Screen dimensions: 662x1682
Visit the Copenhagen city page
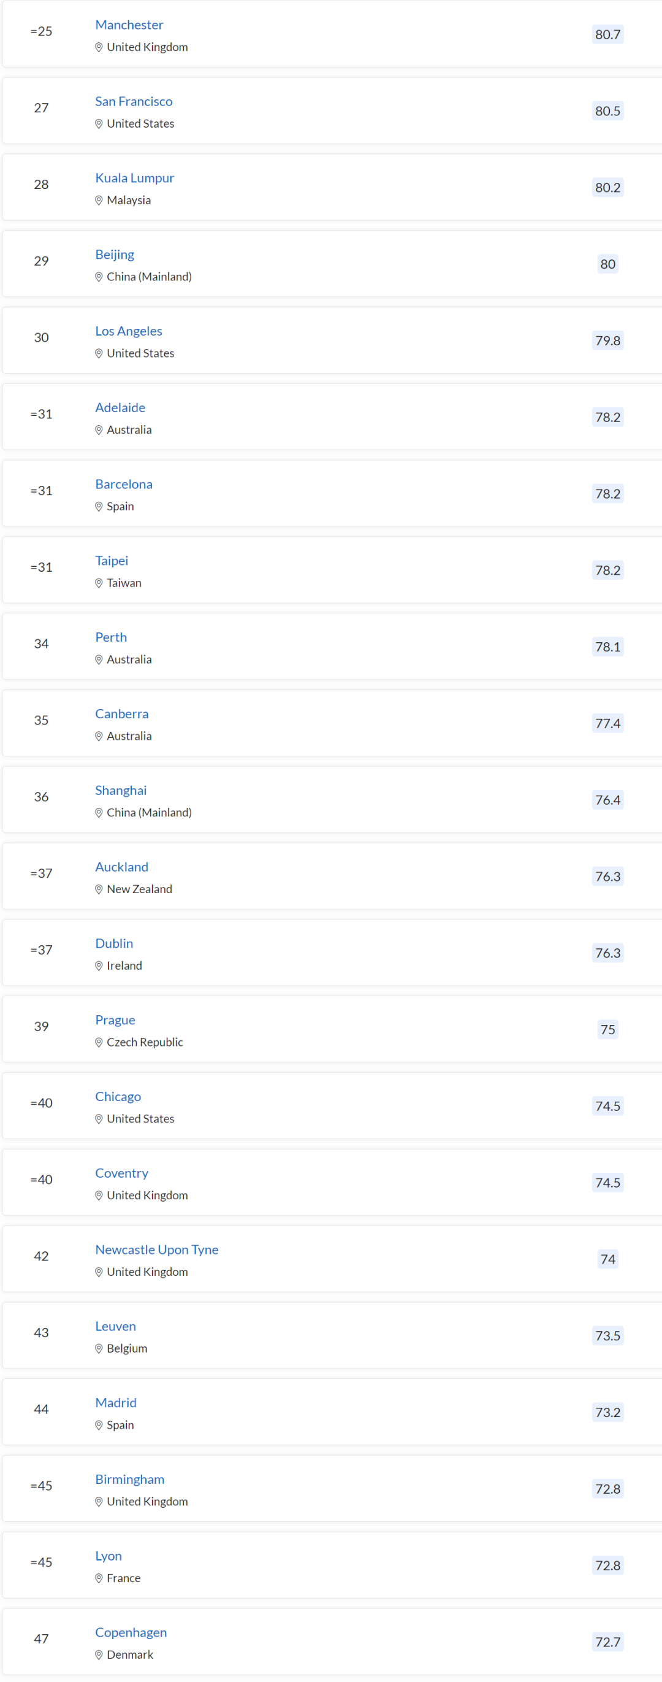(x=131, y=1632)
